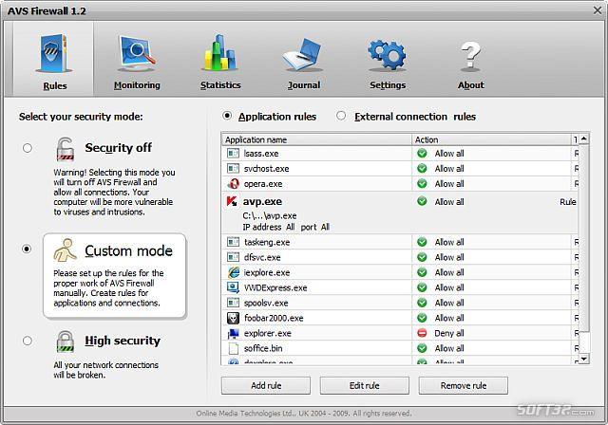Select the Security off radio button
Viewport: 608px width, 425px height.
[x=28, y=148]
